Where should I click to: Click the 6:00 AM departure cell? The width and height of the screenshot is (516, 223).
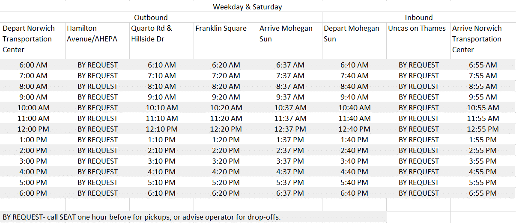pyautogui.click(x=33, y=65)
